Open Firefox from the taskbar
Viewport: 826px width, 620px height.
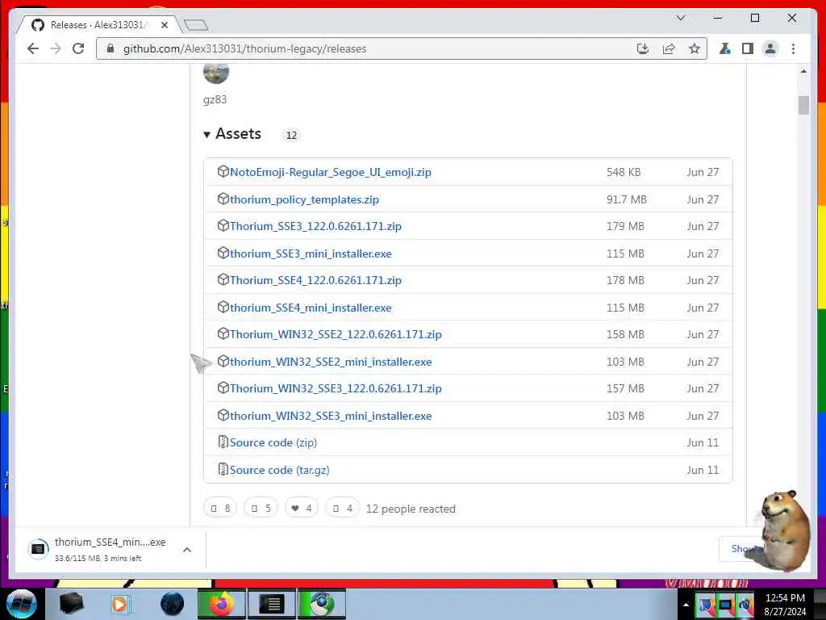(222, 604)
